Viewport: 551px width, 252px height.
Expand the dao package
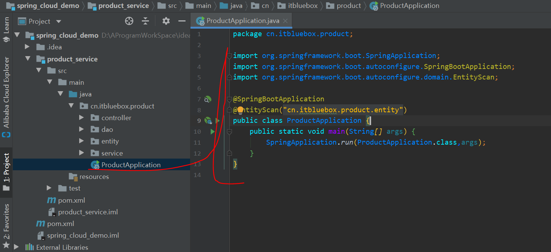pos(82,130)
